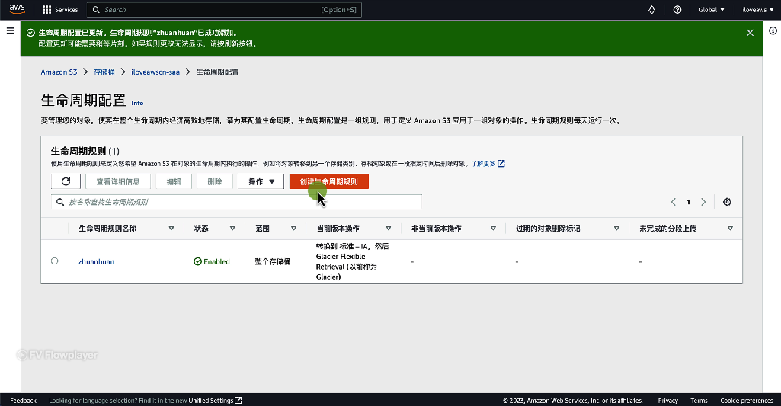Open the help question mark icon
The image size is (781, 406).
coord(677,9)
